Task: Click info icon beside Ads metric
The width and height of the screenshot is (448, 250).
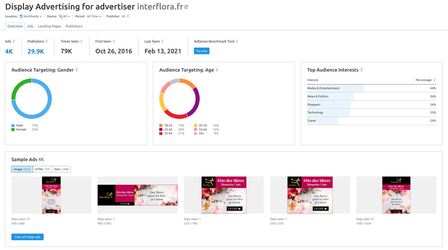Action: [14, 41]
